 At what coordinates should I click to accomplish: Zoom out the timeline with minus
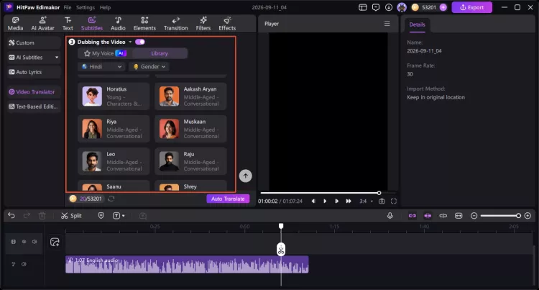point(474,216)
